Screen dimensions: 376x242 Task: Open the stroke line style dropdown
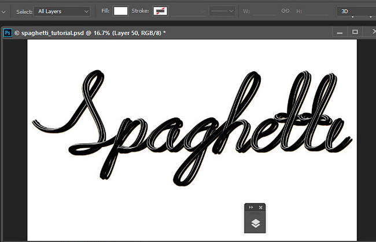222,11
